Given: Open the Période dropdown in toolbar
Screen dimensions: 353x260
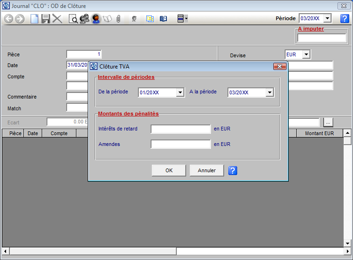Looking at the screenshot, I should 327,18.
